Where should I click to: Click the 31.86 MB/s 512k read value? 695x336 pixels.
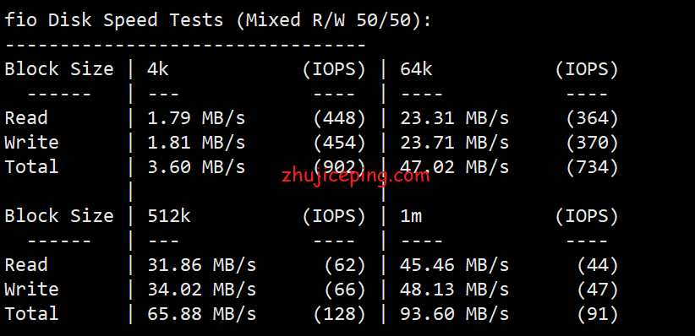pyautogui.click(x=202, y=265)
